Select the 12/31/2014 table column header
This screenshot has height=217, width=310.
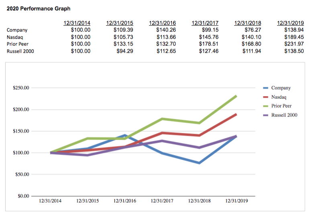tap(77, 23)
